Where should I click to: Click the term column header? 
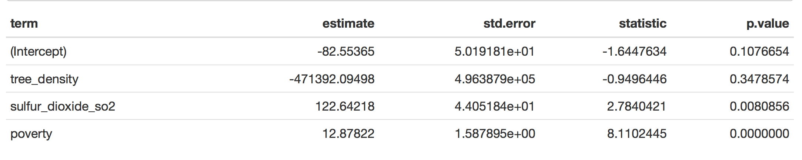24,24
